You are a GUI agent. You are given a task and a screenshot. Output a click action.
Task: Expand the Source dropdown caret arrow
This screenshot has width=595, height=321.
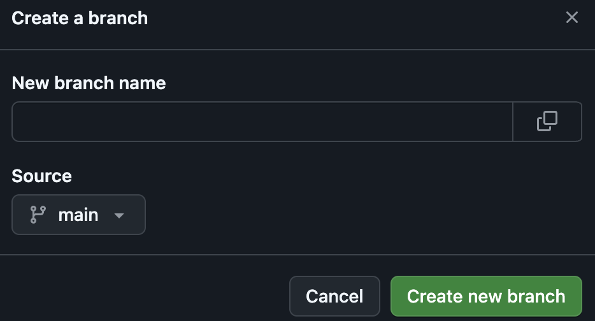tap(118, 216)
